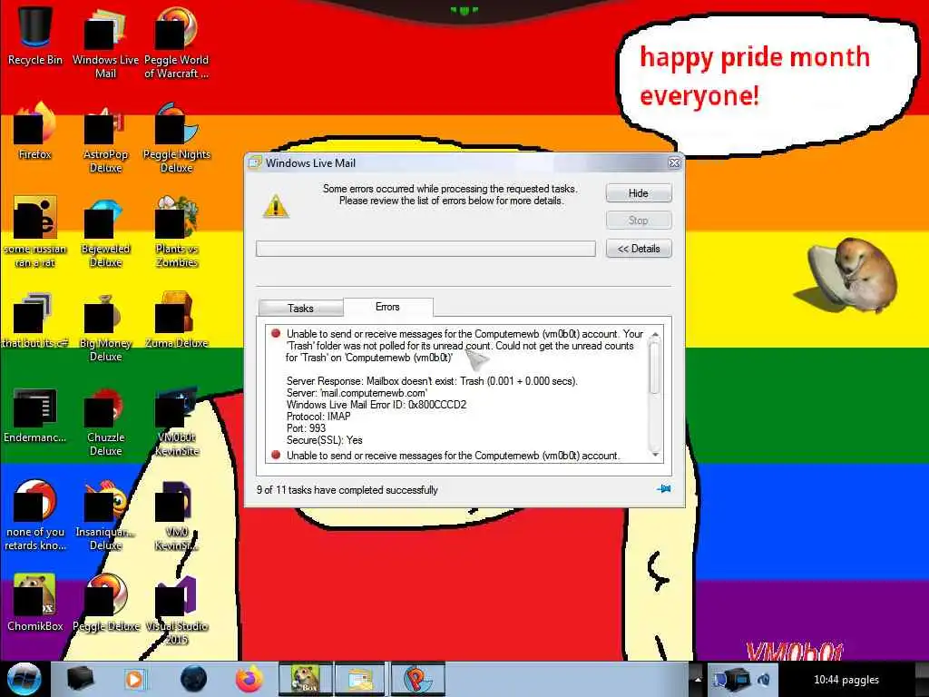929x697 pixels.
Task: Select the Plants vs Zombies icon
Action: (176, 231)
